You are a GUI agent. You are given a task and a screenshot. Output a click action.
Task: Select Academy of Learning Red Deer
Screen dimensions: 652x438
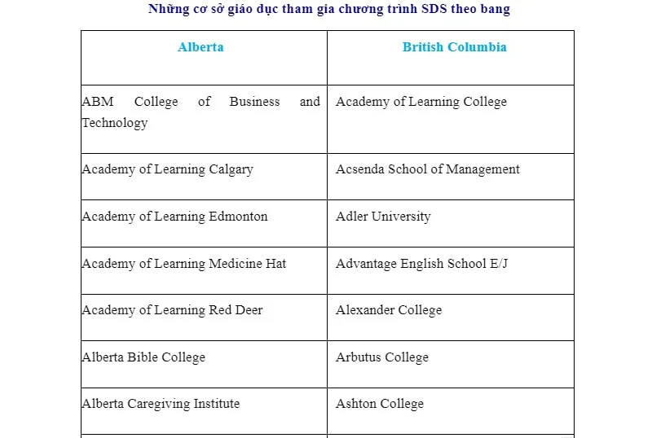[x=172, y=310]
